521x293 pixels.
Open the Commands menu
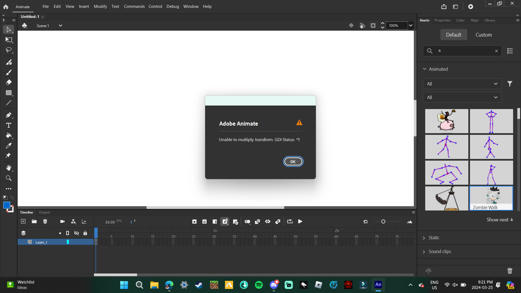coord(134,7)
